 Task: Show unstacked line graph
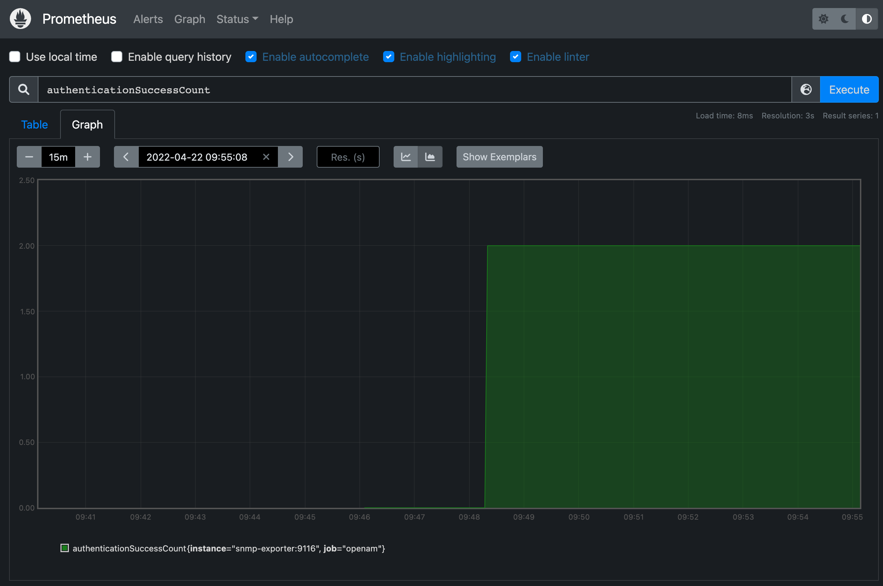pos(406,157)
